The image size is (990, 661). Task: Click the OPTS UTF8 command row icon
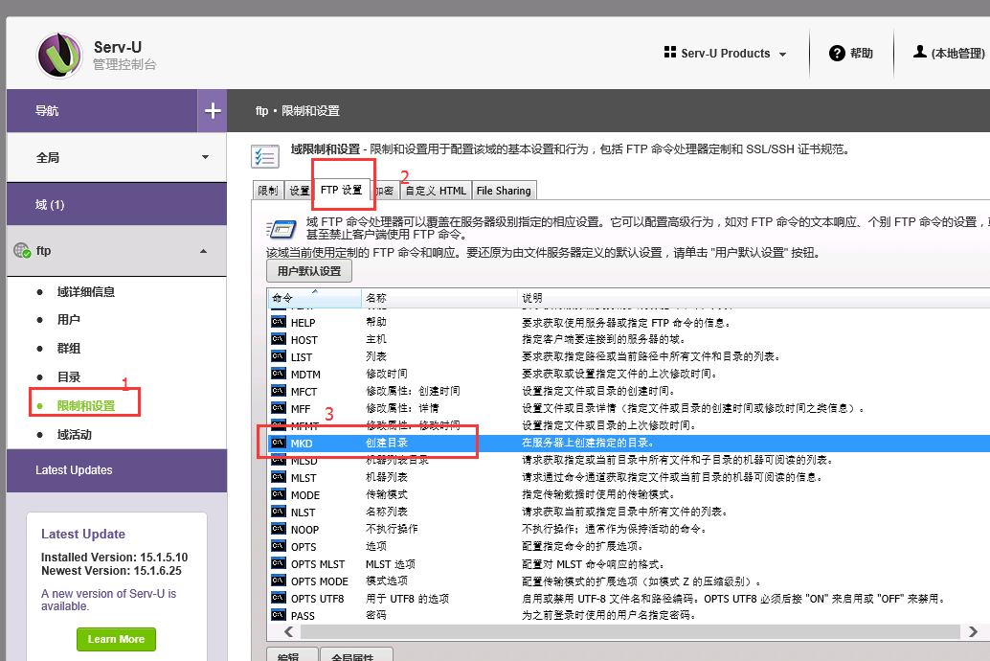click(x=279, y=598)
